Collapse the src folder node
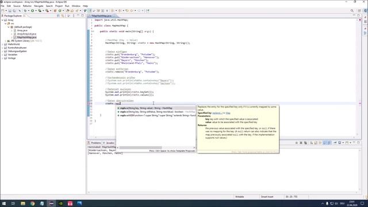The height and width of the screenshot is (207, 368). click(x=6, y=24)
